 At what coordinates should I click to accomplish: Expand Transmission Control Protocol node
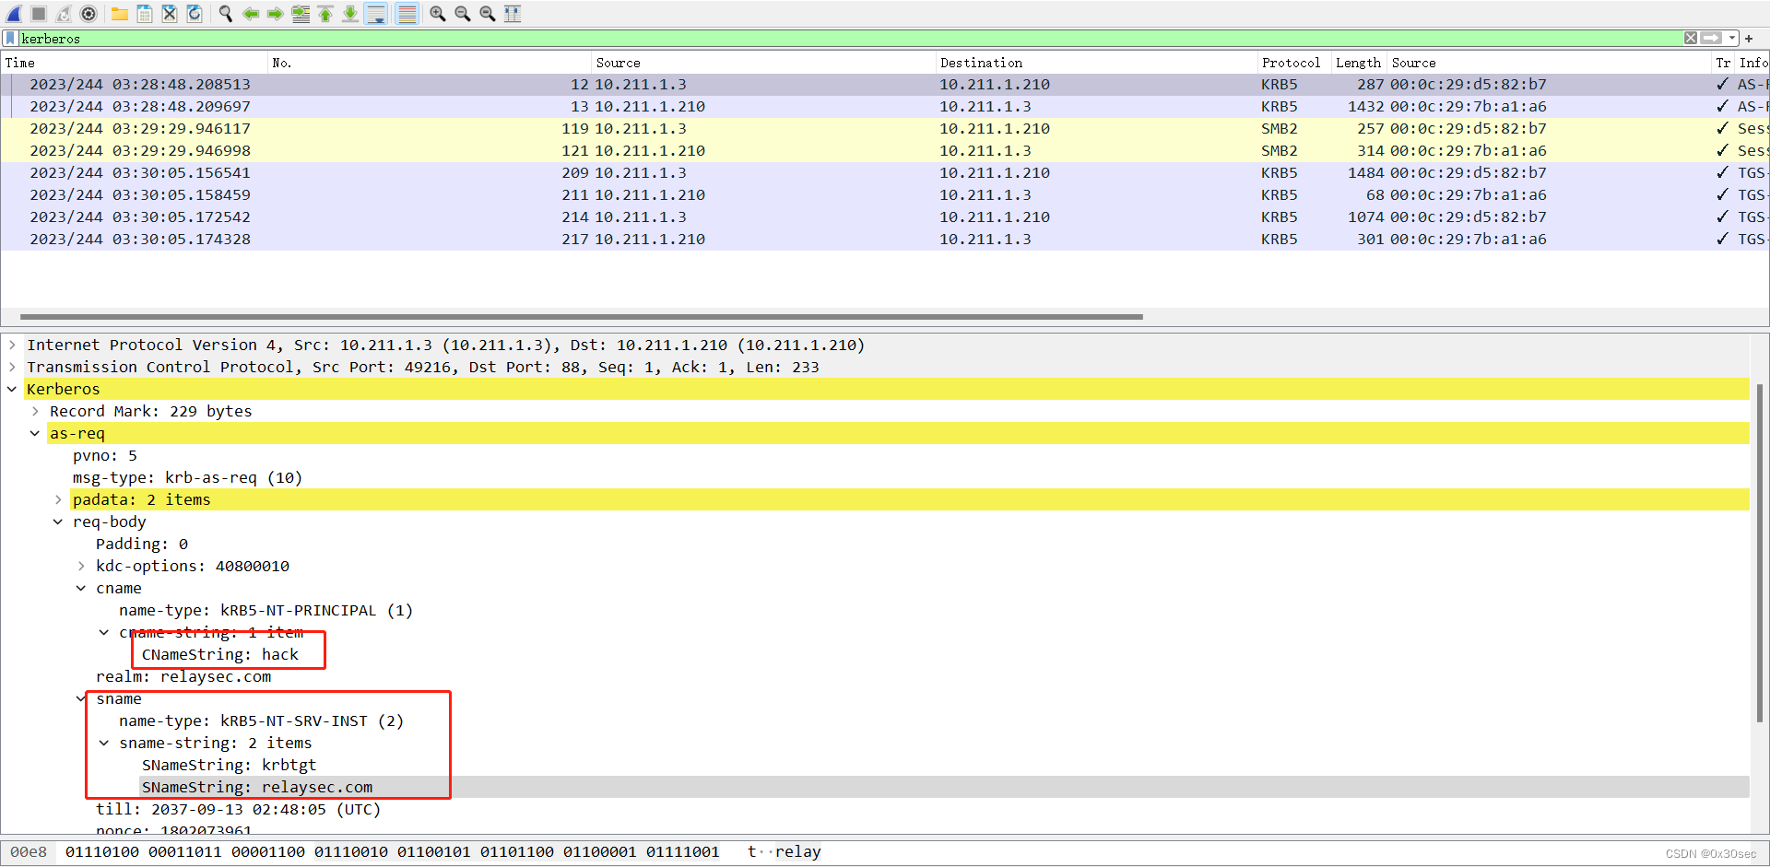point(12,367)
